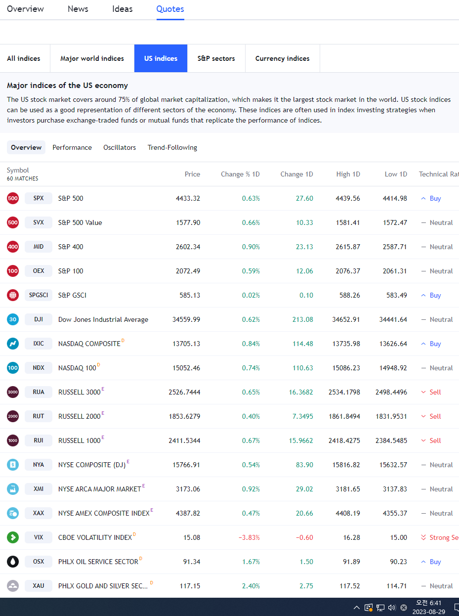
Task: Open the SVX ticker link
Action: (x=39, y=222)
